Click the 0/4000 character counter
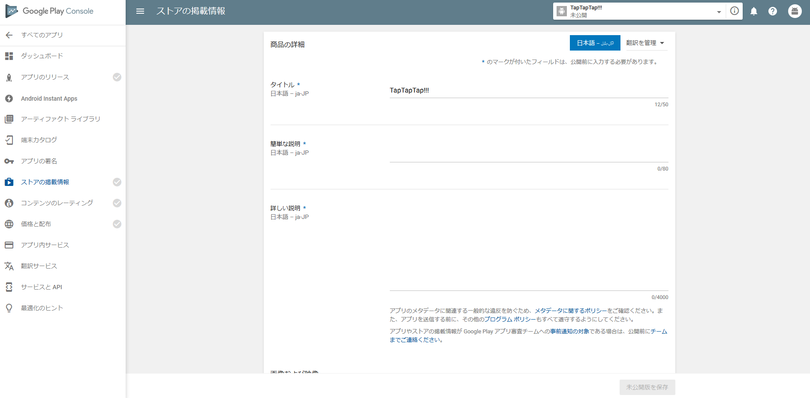The height and width of the screenshot is (398, 810). pyautogui.click(x=659, y=297)
